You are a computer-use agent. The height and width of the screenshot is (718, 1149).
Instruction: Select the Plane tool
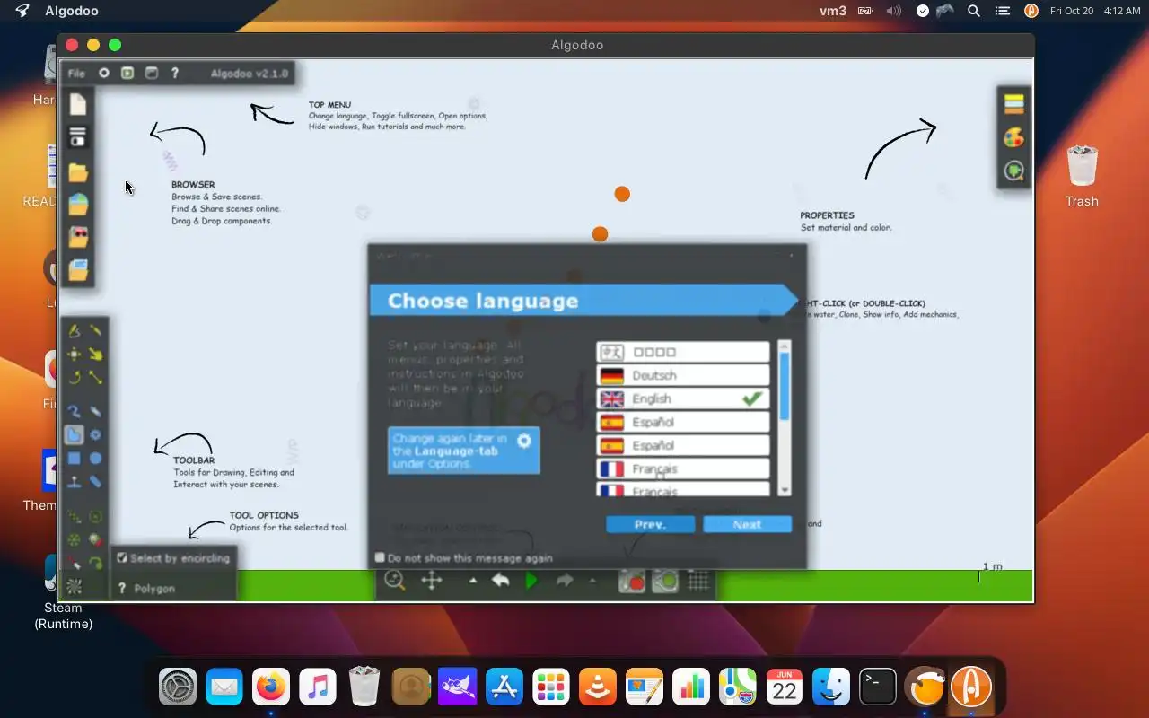pyautogui.click(x=75, y=482)
